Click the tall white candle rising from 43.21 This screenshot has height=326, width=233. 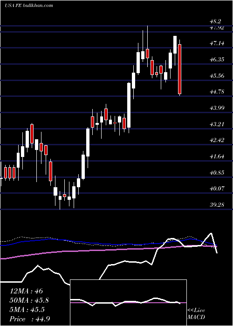[x=129, y=105]
